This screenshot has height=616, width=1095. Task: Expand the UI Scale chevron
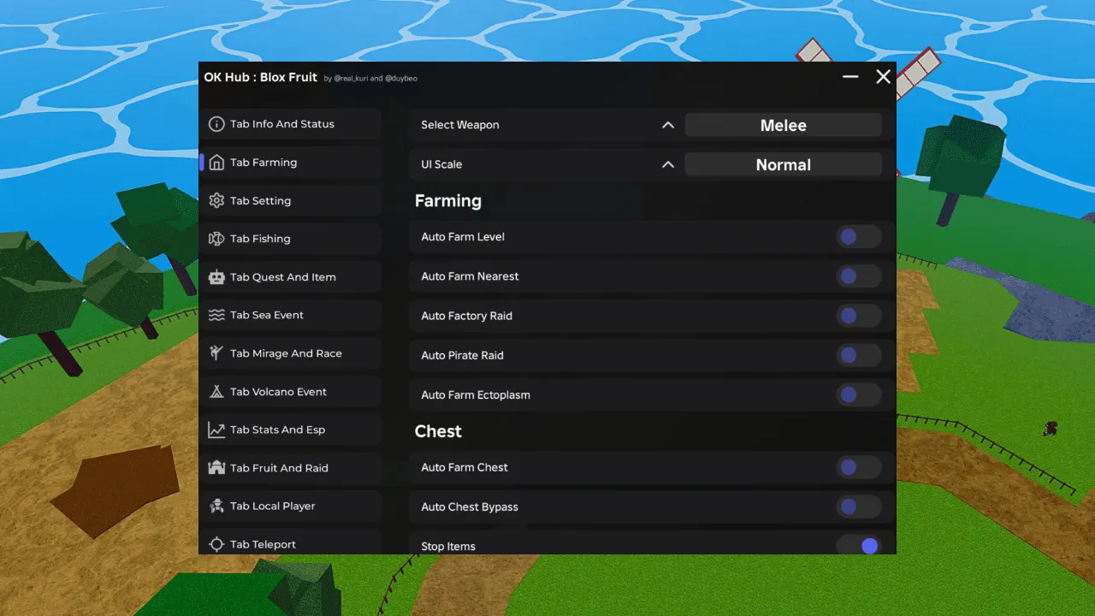668,164
